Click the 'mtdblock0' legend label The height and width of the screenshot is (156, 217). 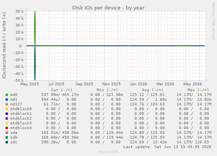[x=21, y=109]
